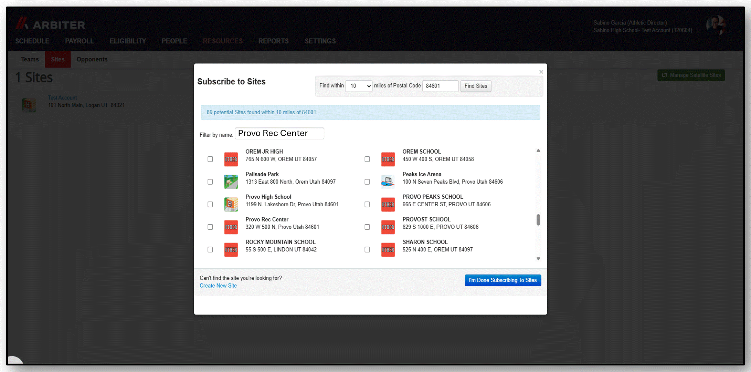Viewport: 751px width, 372px height.
Task: Click the Provo Rec Center site icon
Action: 231,227
